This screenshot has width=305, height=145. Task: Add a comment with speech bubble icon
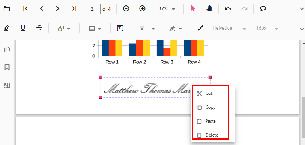click(x=263, y=8)
